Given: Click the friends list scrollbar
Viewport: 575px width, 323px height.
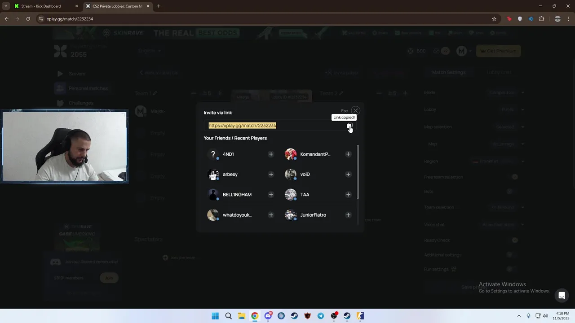Looking at the screenshot, I should tap(358, 172).
